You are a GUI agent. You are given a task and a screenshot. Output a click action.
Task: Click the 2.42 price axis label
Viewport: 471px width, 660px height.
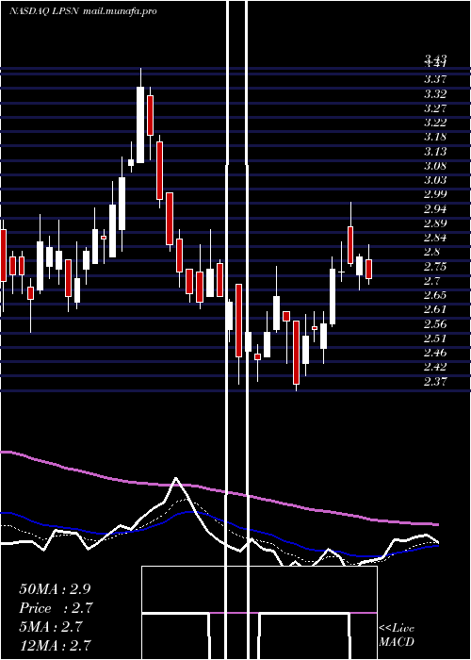[435, 367]
